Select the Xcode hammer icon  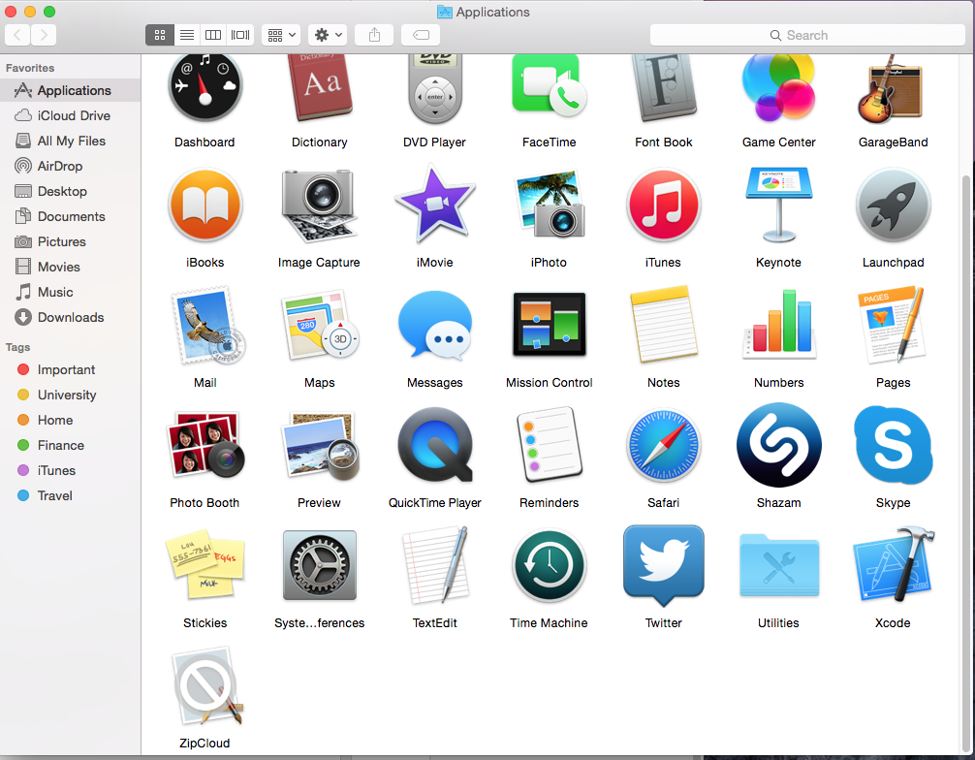tap(893, 564)
